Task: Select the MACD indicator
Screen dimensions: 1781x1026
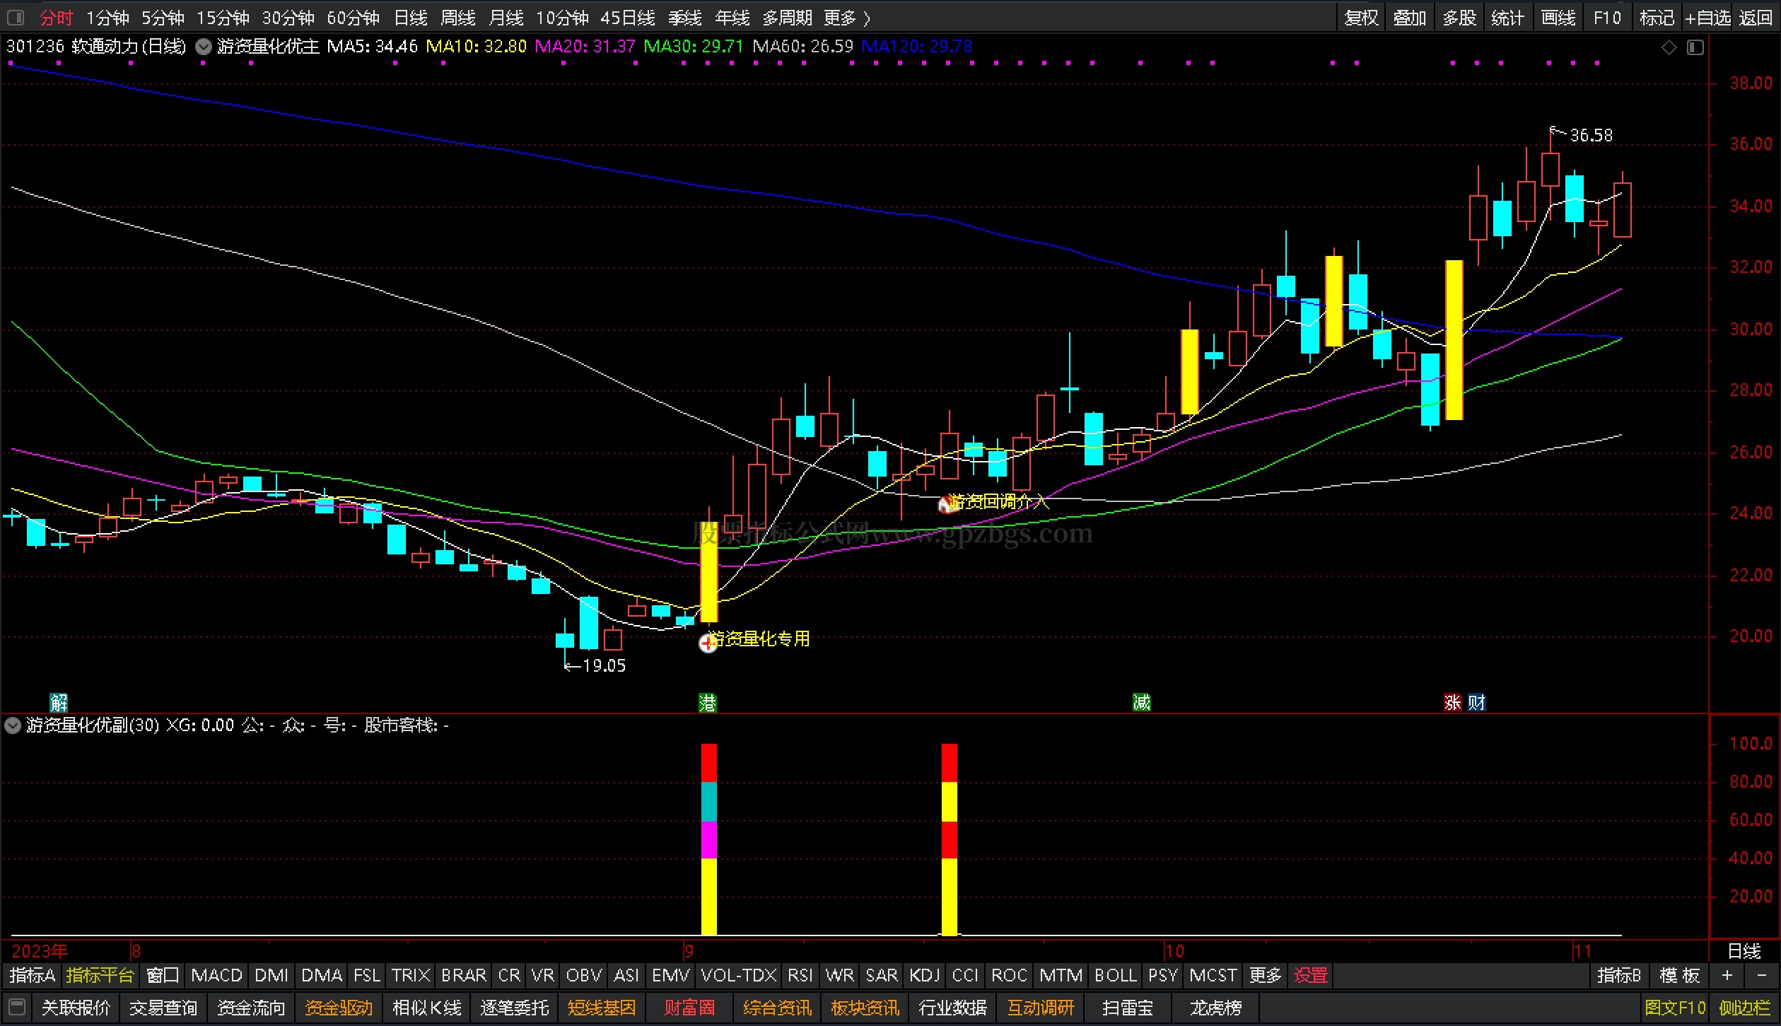Action: [216, 976]
